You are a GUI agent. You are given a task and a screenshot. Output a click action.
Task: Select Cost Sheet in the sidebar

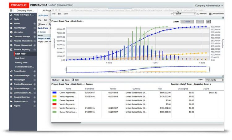coord(20,58)
